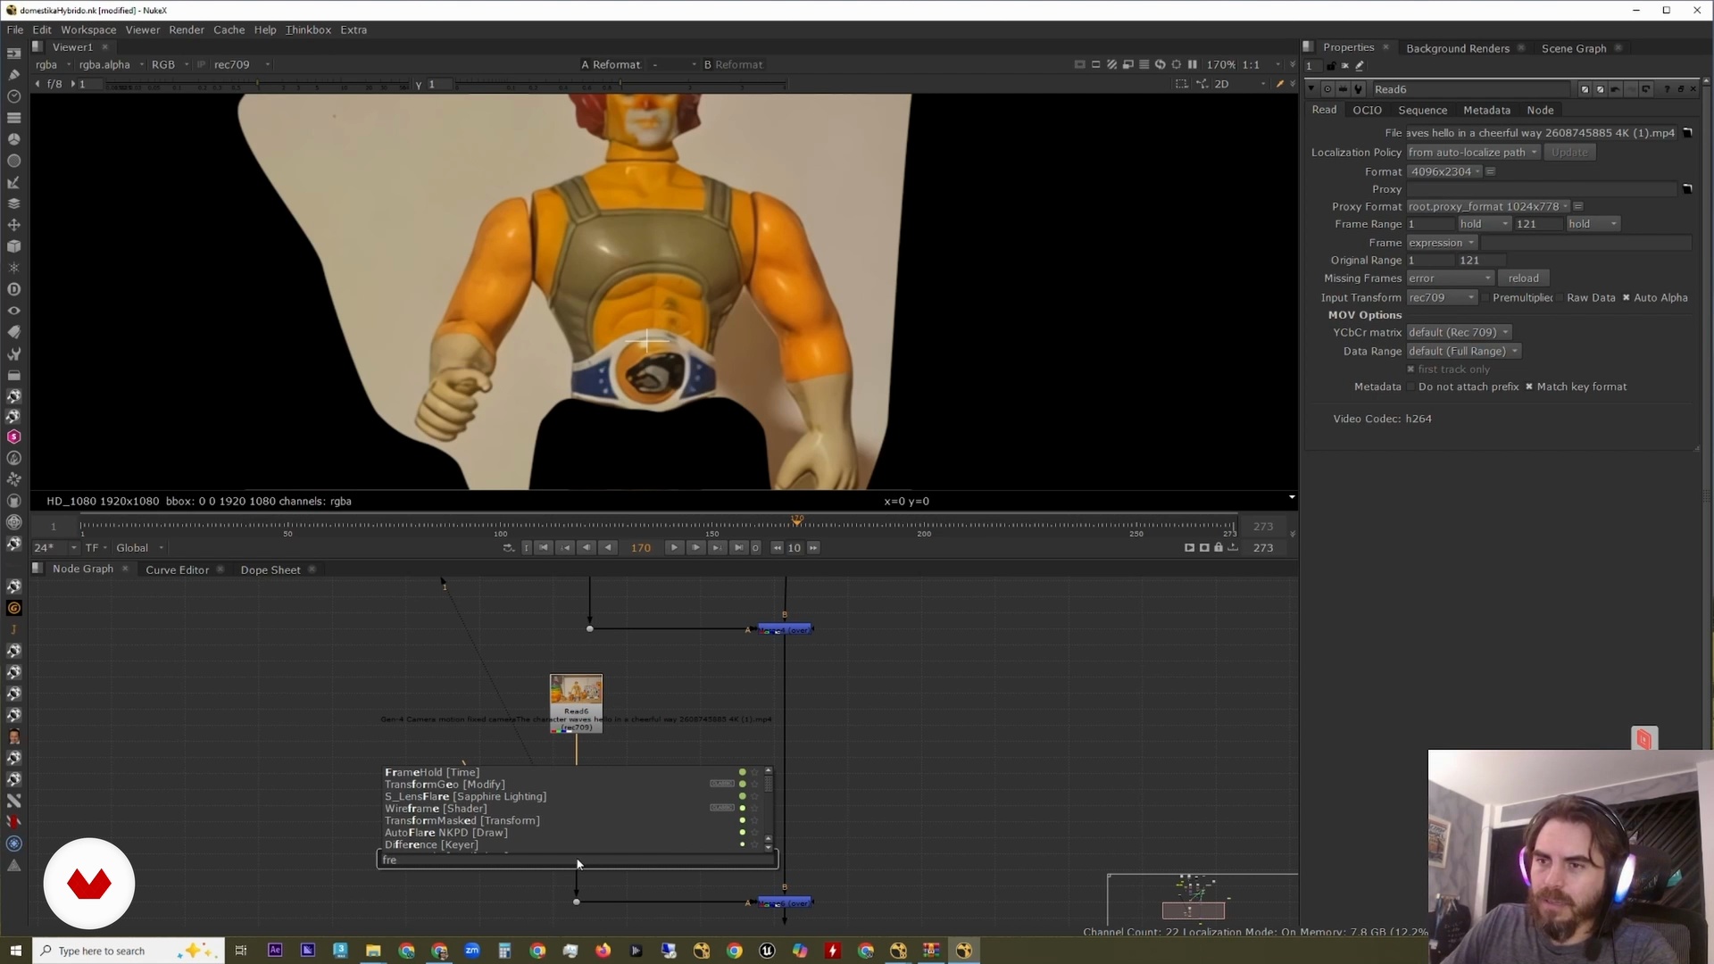Click the File browse folder icon
Screen dimensions: 1714x964
click(1687, 133)
